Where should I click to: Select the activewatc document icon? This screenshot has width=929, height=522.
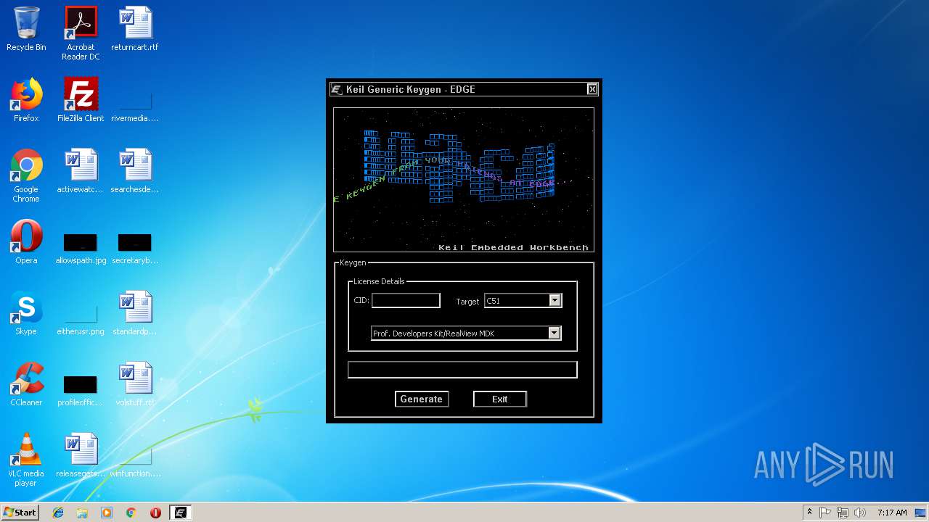click(x=81, y=171)
